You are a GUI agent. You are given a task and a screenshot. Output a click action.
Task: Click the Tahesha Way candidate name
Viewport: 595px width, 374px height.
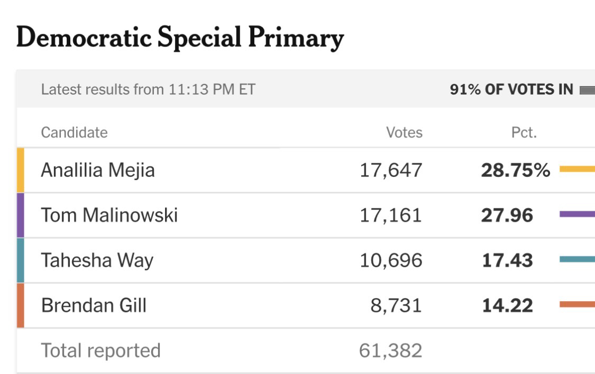click(x=97, y=260)
